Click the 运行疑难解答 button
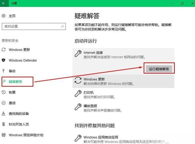 pos(159,69)
